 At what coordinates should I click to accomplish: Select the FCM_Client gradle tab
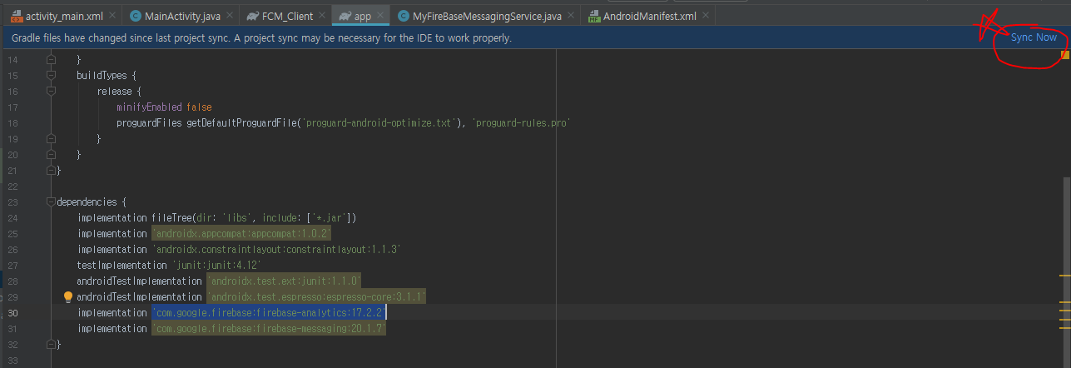(285, 16)
